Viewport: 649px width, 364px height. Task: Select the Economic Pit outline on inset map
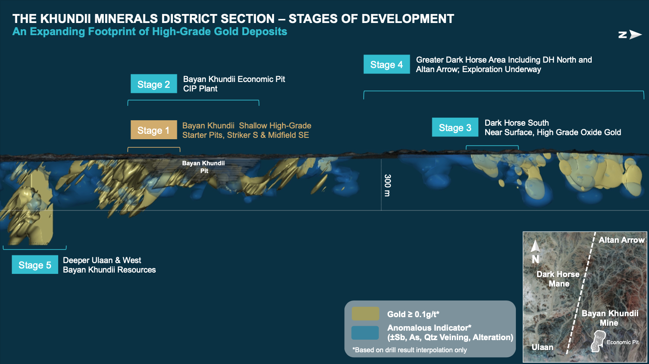coord(598,341)
